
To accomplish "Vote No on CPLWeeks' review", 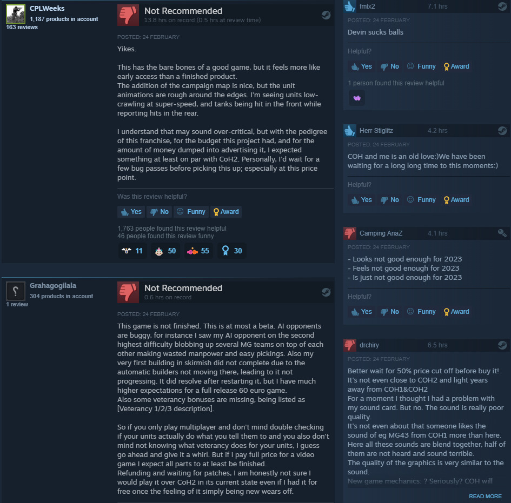I will pyautogui.click(x=160, y=212).
